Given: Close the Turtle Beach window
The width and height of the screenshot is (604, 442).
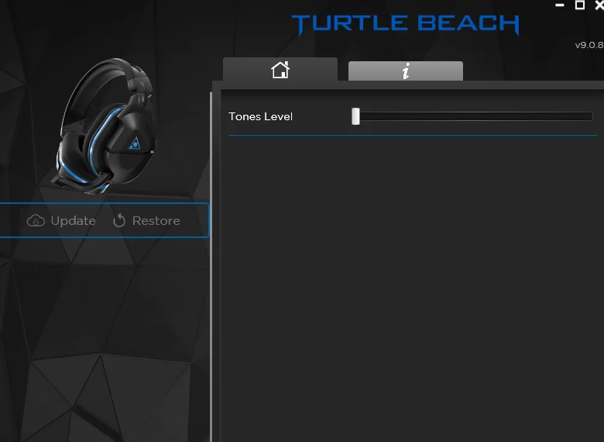Looking at the screenshot, I should (x=599, y=5).
